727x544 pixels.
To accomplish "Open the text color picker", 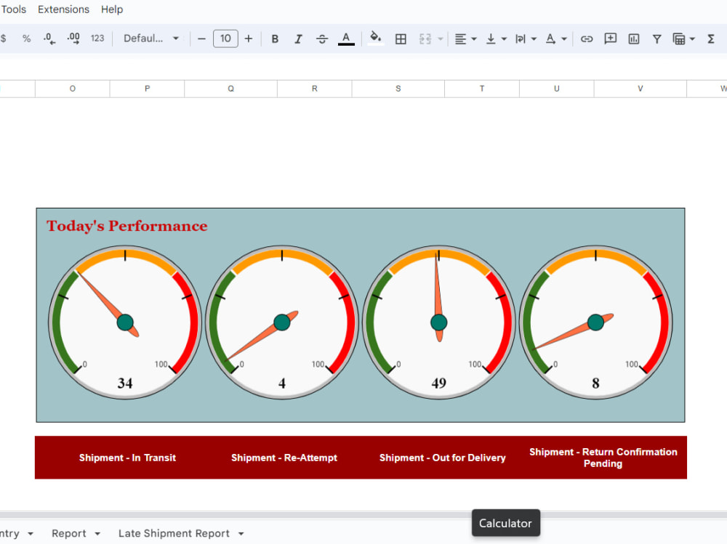I will coord(346,39).
